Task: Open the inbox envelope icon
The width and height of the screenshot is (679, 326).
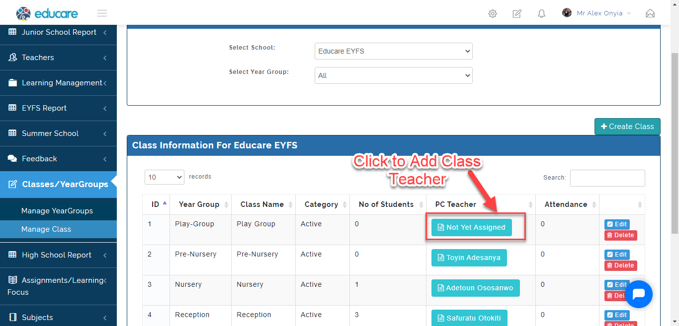Action: pyautogui.click(x=650, y=13)
